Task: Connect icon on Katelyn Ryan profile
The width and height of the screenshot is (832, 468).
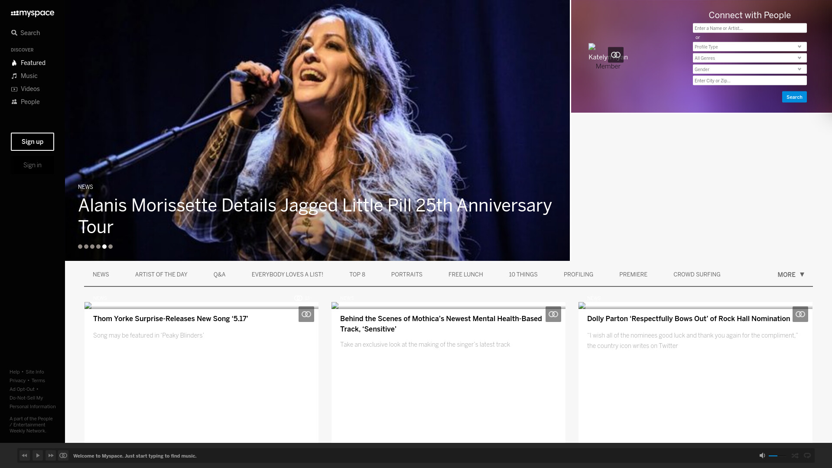Action: (615, 55)
